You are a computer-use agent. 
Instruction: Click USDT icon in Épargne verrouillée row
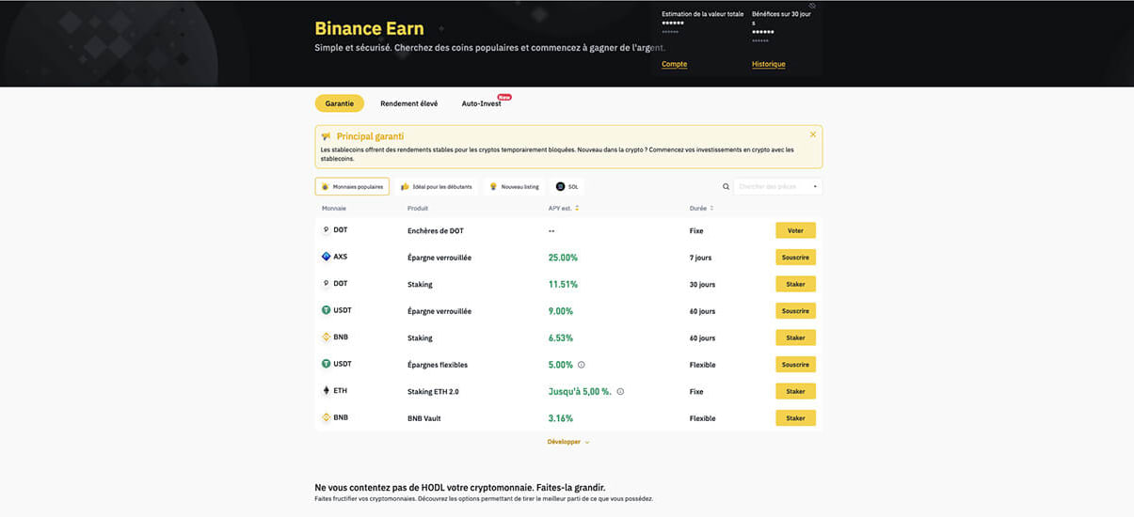pyautogui.click(x=327, y=309)
